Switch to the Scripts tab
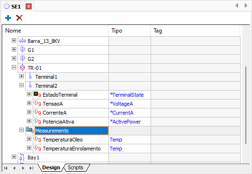The image size is (252, 174). pos(75,167)
